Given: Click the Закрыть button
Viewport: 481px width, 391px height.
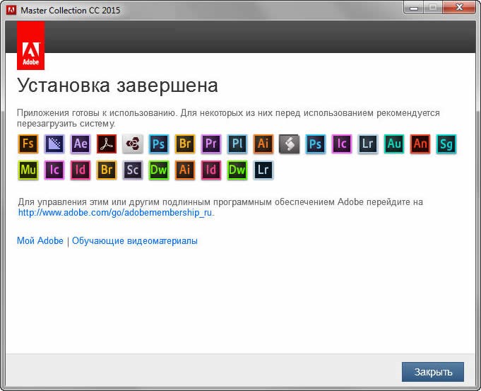Looking at the screenshot, I should (x=433, y=372).
